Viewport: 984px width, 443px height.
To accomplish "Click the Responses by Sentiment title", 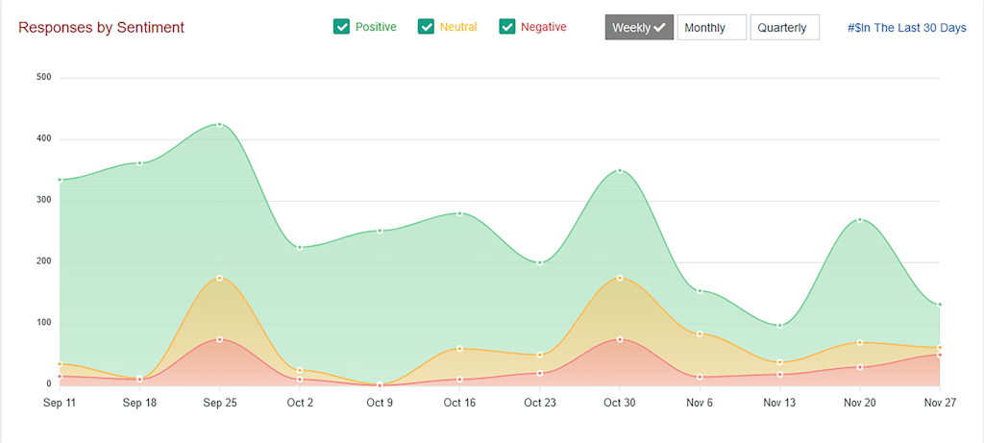I will [101, 28].
